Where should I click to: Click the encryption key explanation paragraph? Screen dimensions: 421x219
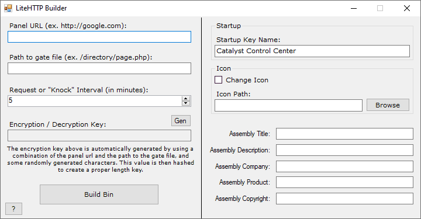101,159
